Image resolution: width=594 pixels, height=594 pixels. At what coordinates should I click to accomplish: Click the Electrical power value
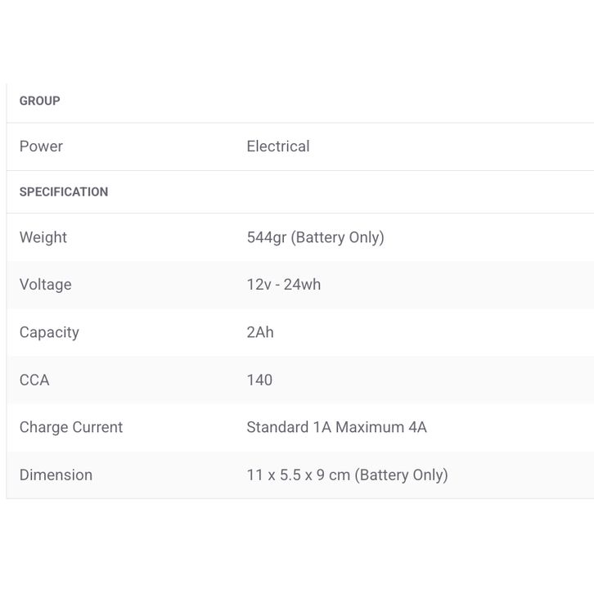coord(278,146)
